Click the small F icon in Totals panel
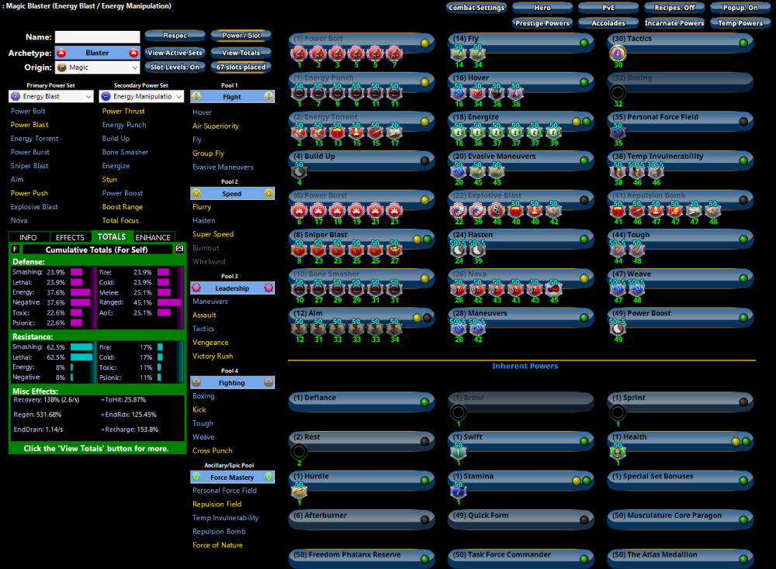 16,249
